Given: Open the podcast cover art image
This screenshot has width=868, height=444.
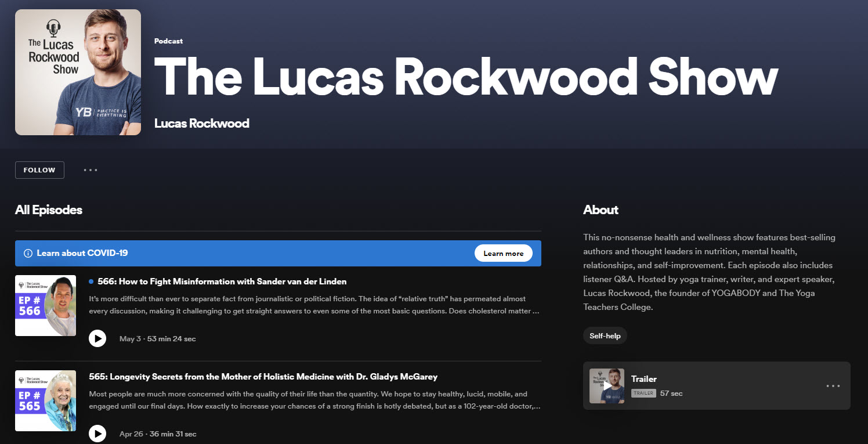Looking at the screenshot, I should point(78,73).
